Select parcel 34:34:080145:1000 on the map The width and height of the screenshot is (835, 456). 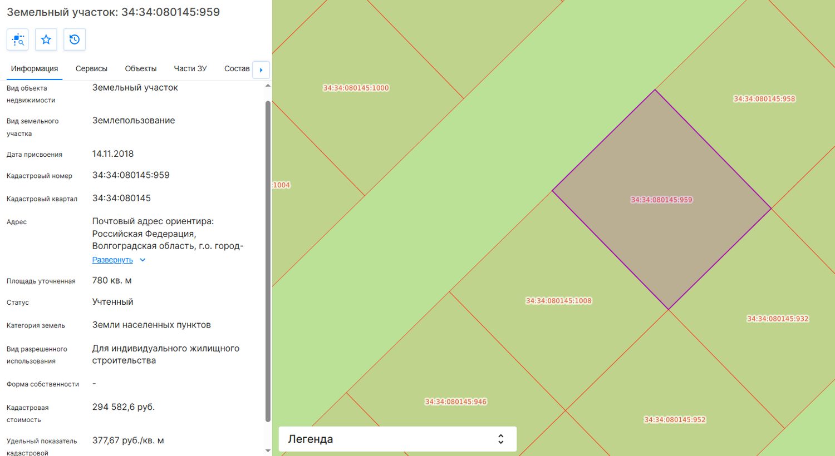356,88
